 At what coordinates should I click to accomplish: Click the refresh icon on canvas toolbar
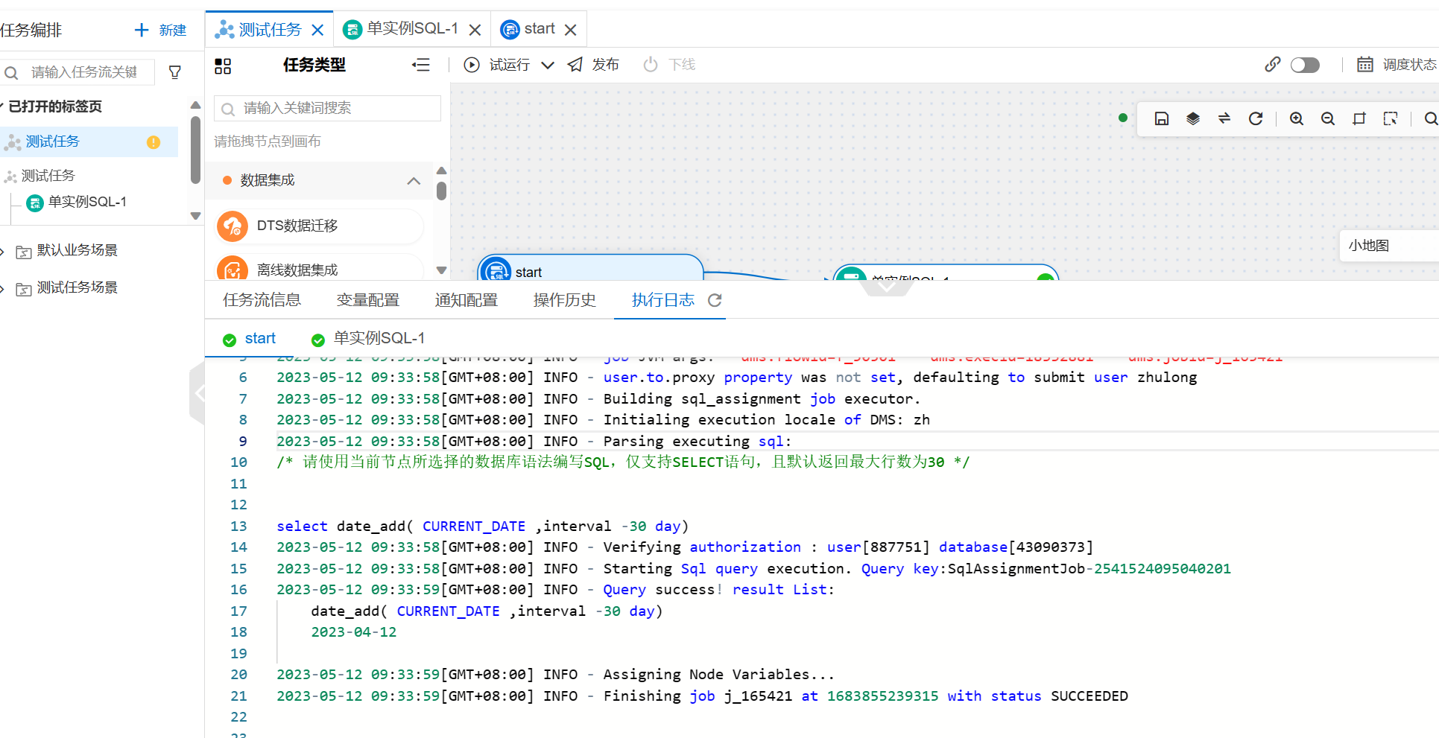[1256, 118]
